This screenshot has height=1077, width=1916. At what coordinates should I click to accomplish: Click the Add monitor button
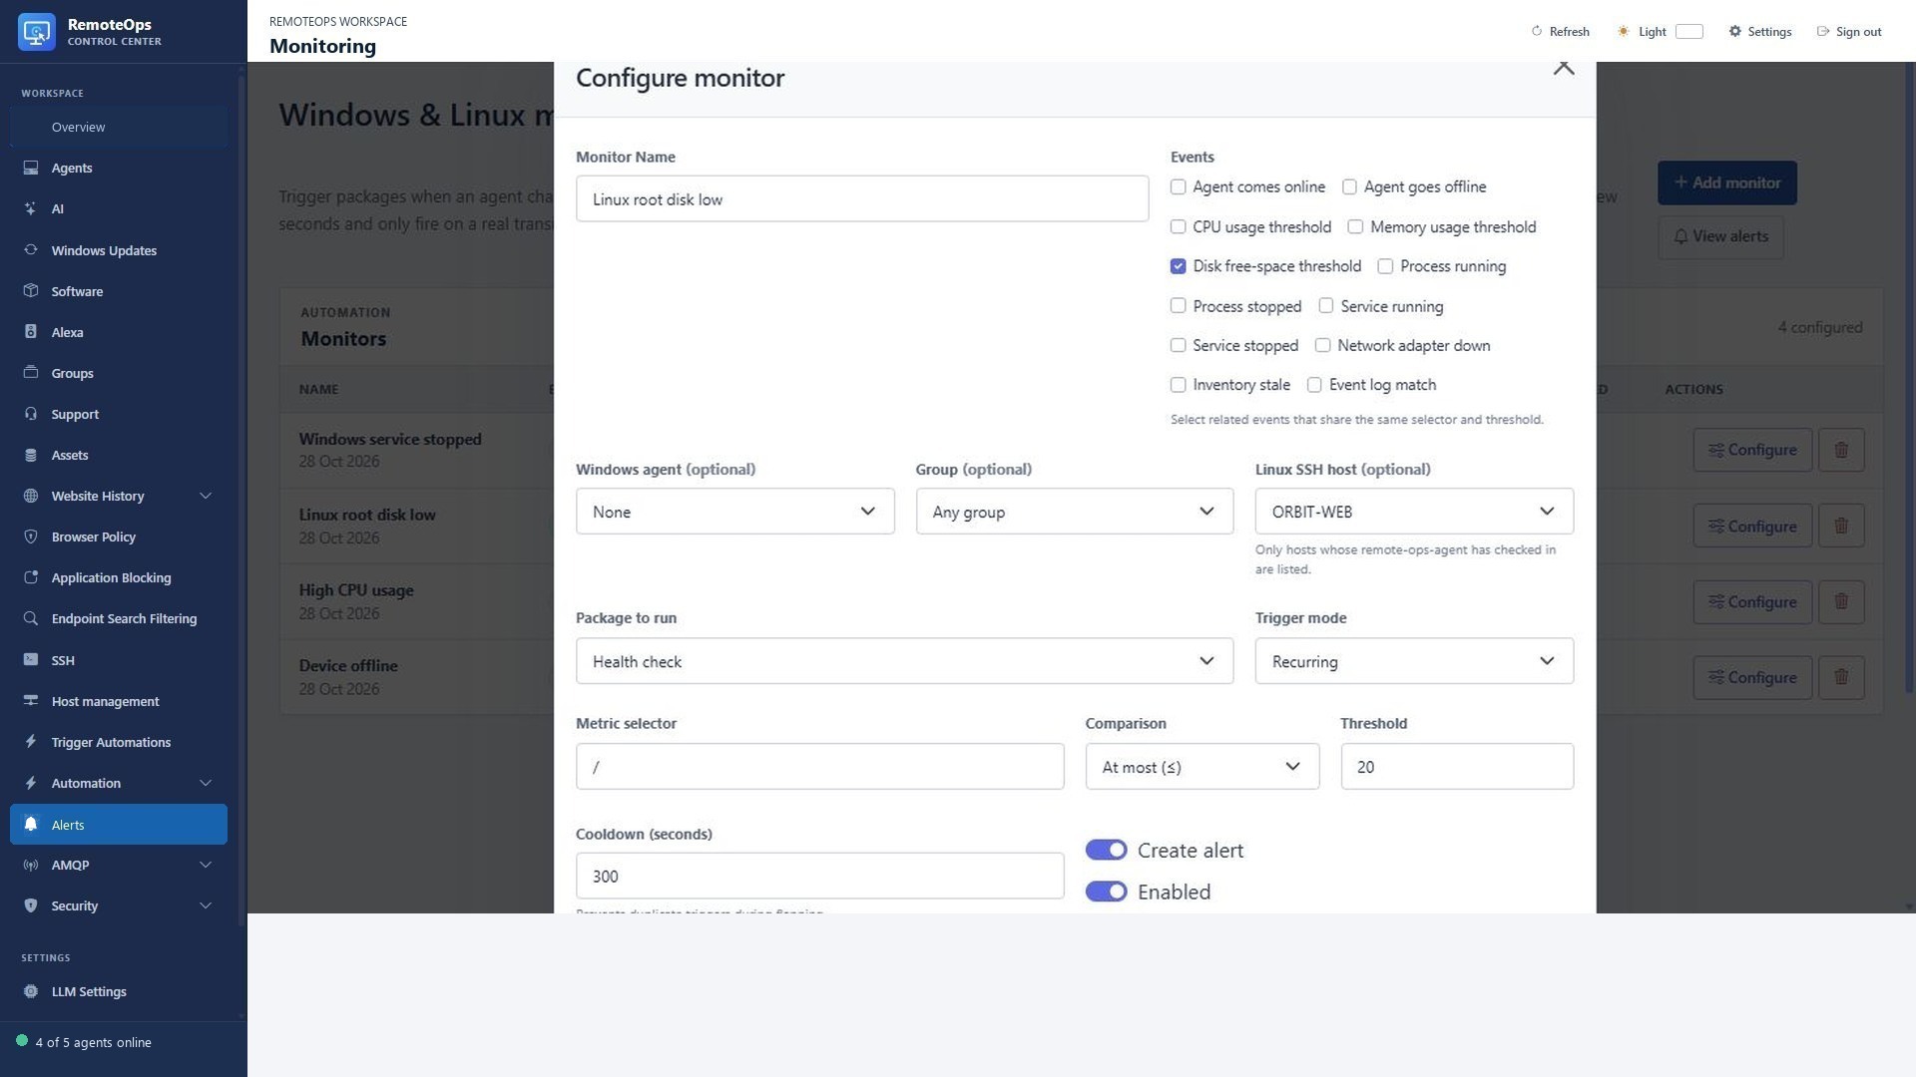[1726, 182]
